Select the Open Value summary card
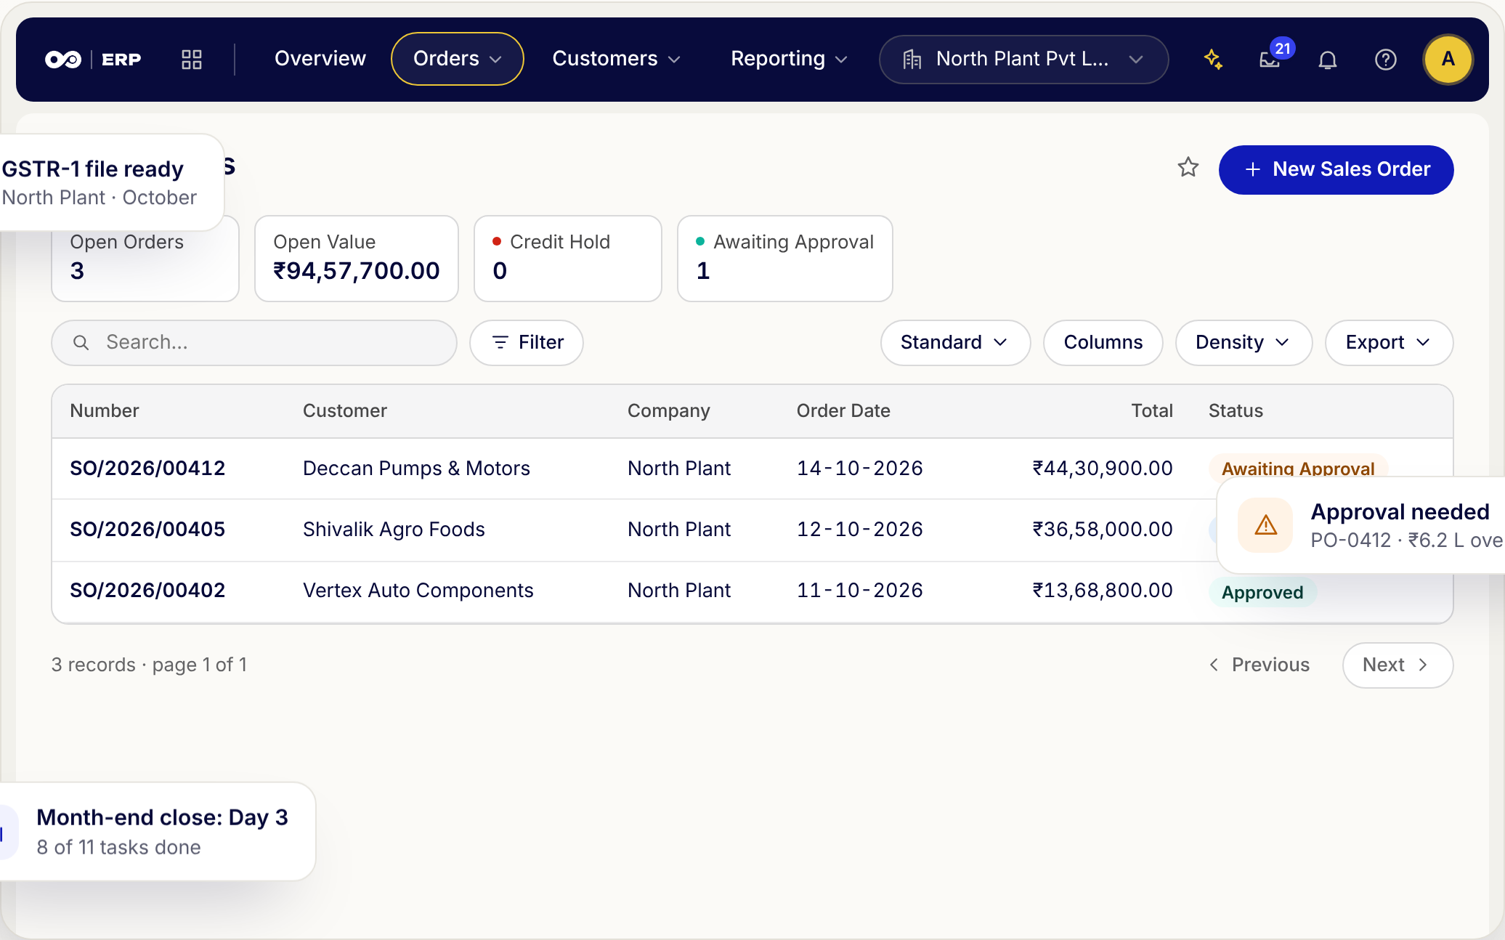 [357, 259]
